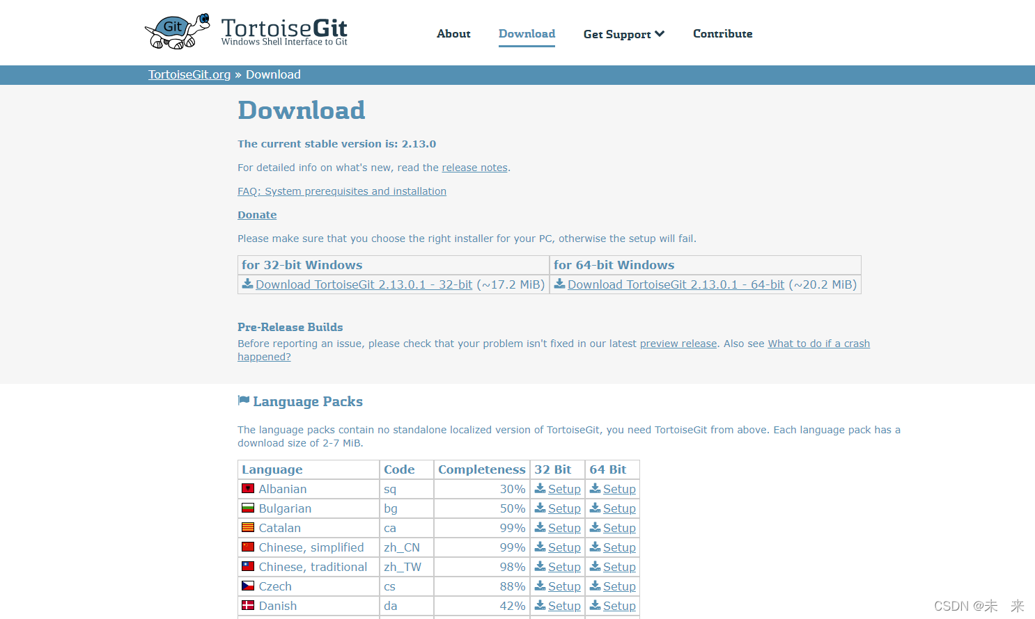Click Chinese traditional 64 Bit Setup link
The width and height of the screenshot is (1035, 619).
click(619, 567)
